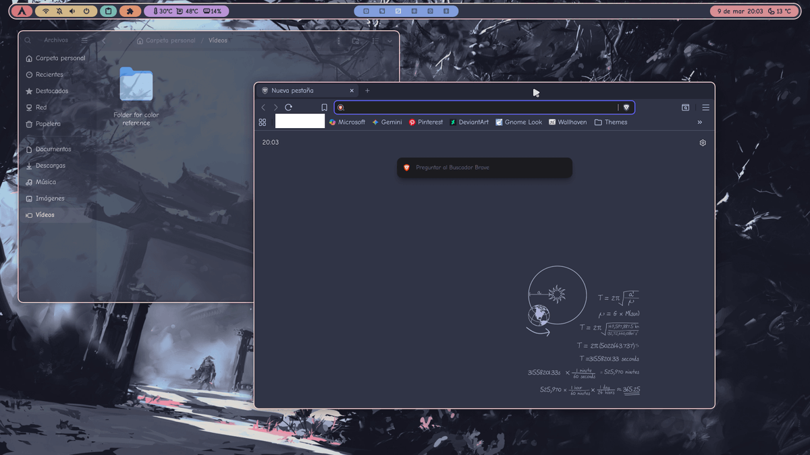Expand view options chevron in Archivos
The image size is (810, 455).
(389, 41)
